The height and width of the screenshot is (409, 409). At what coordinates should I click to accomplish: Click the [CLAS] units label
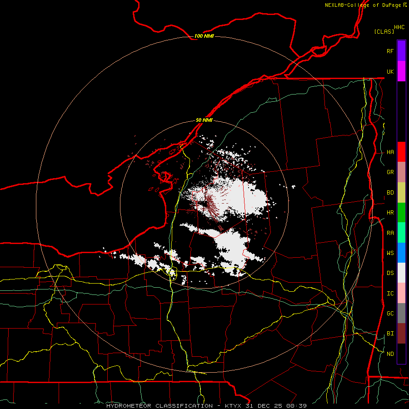(384, 31)
